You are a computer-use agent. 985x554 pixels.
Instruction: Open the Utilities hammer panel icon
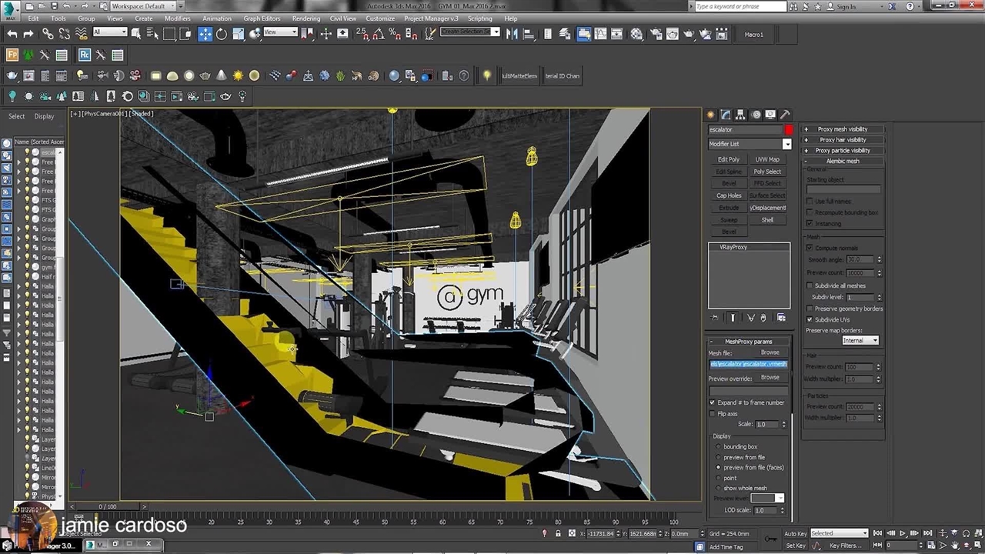[x=785, y=115]
